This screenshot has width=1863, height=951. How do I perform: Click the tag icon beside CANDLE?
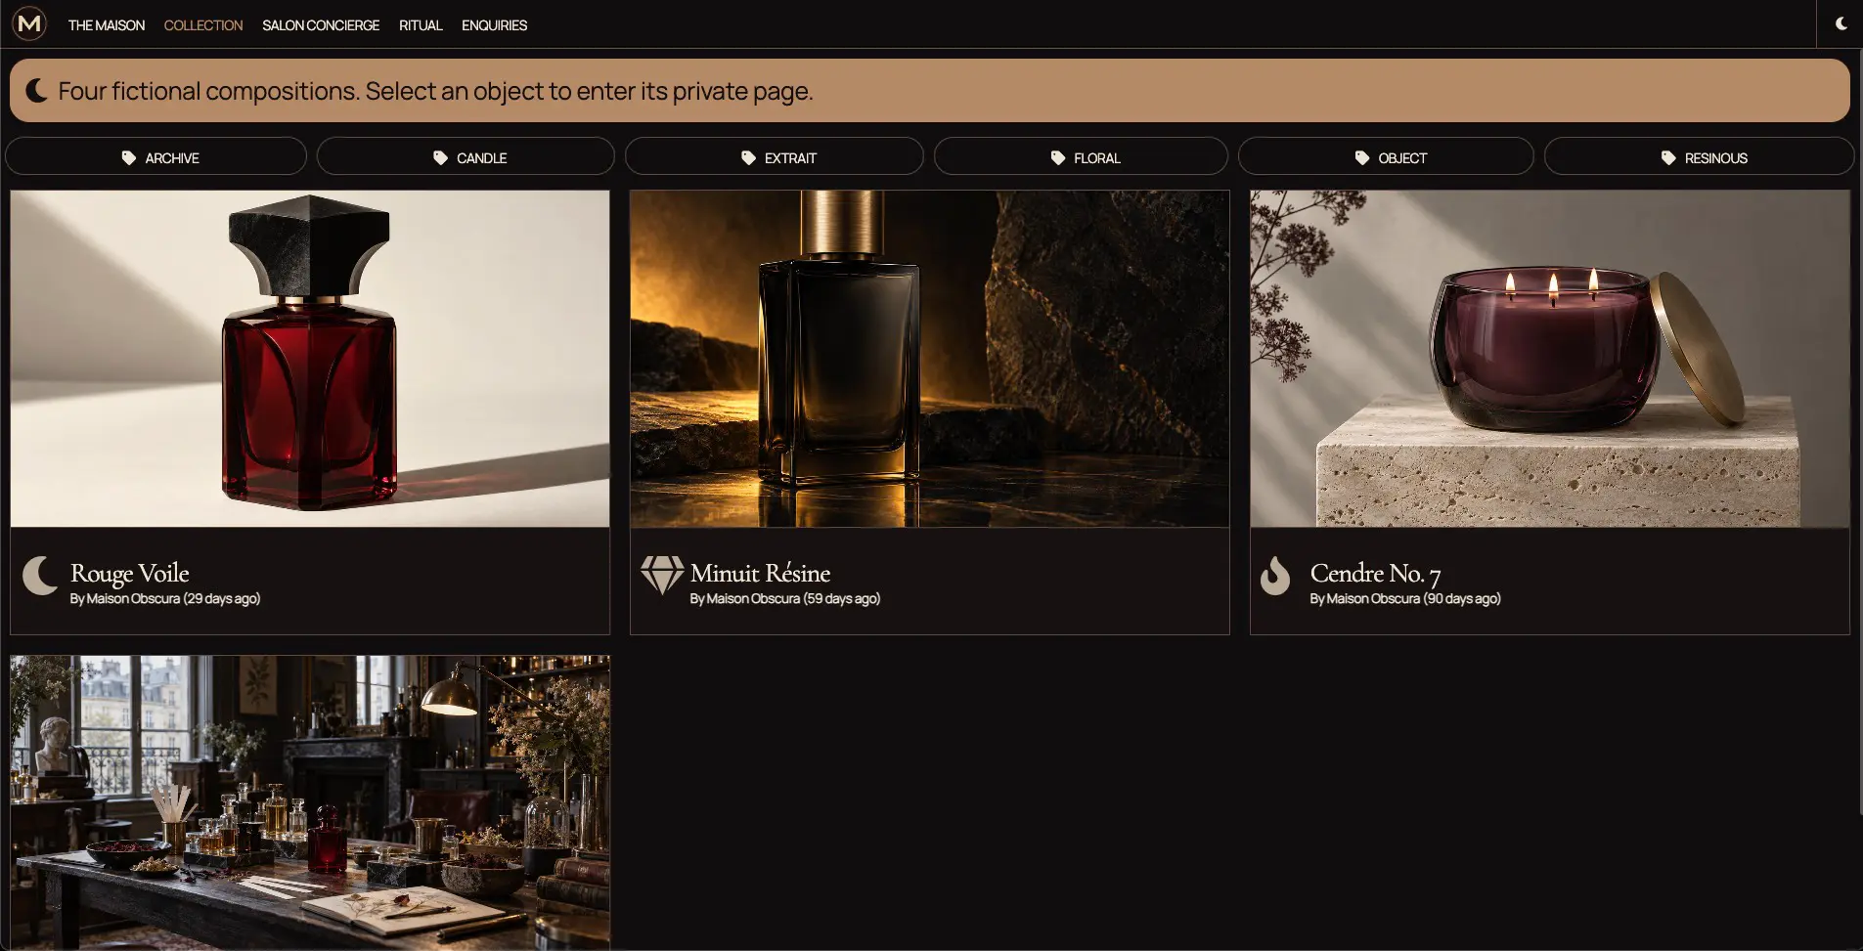tap(440, 157)
